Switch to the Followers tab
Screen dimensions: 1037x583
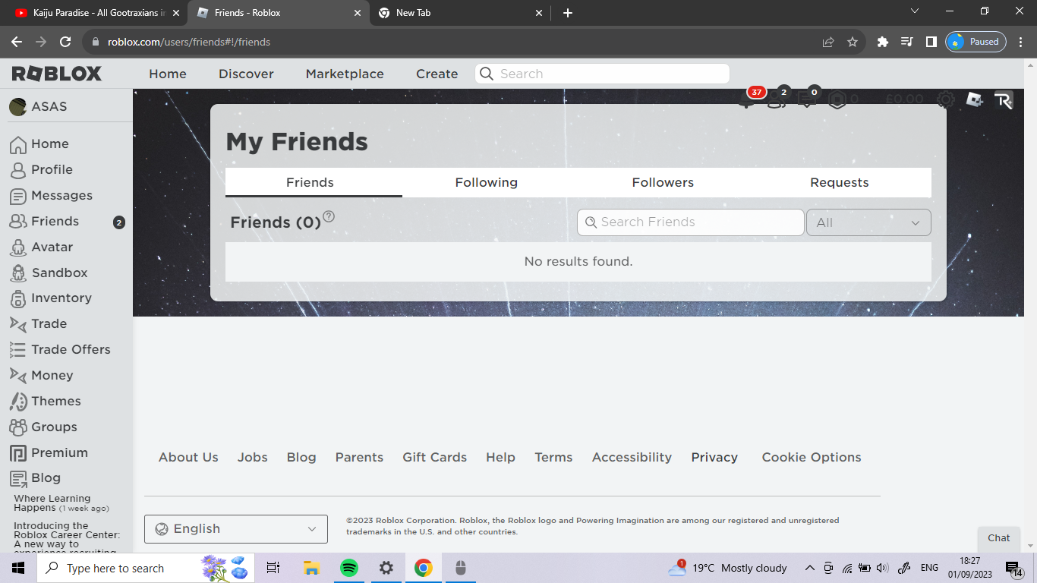tap(663, 182)
